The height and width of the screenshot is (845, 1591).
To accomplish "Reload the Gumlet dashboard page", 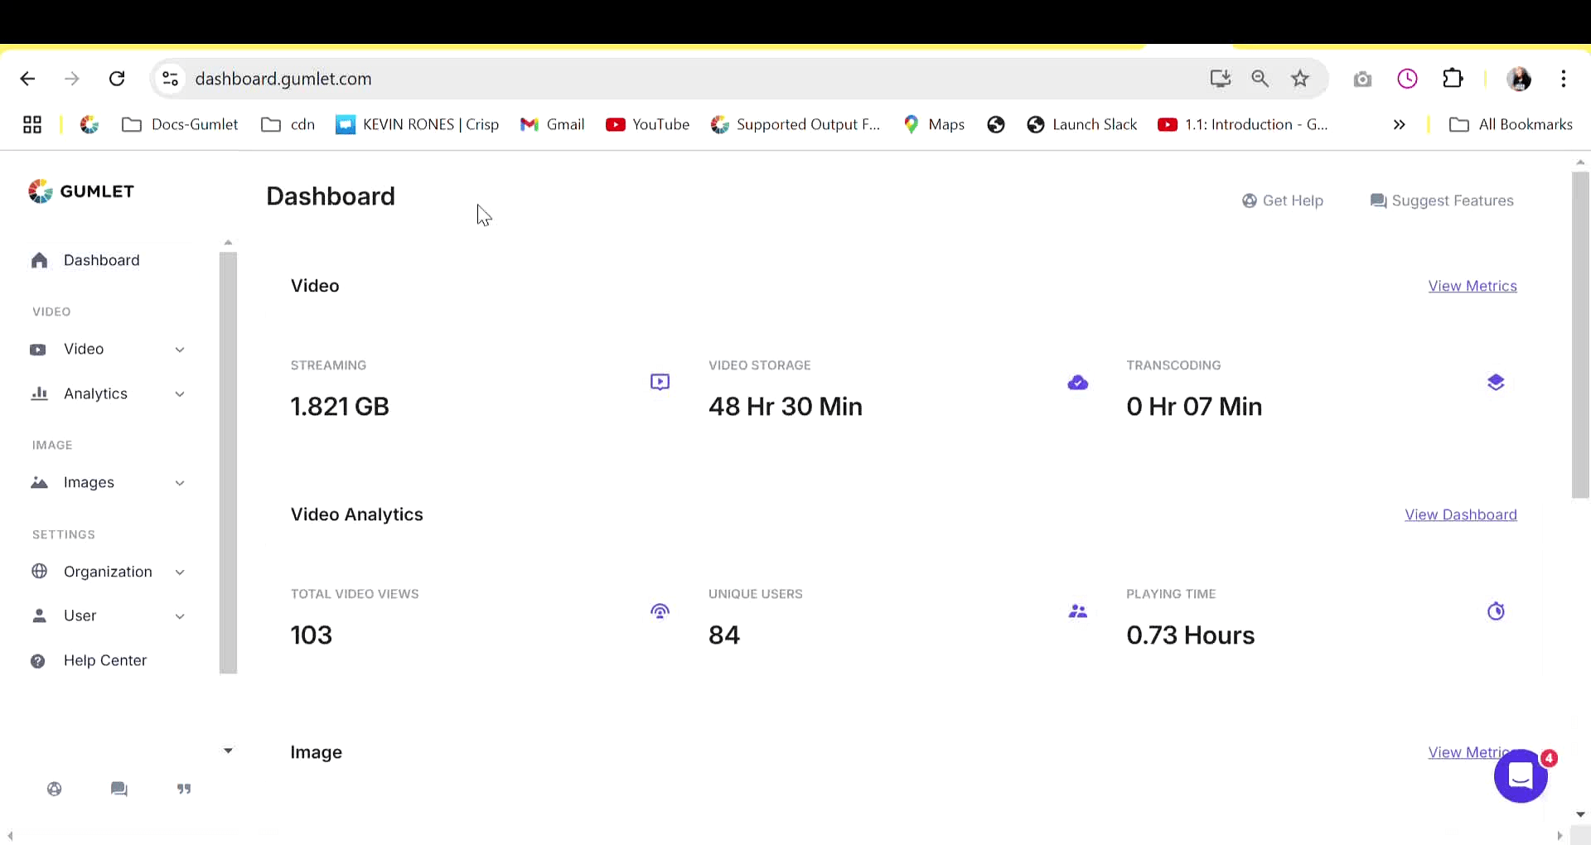I will (117, 79).
